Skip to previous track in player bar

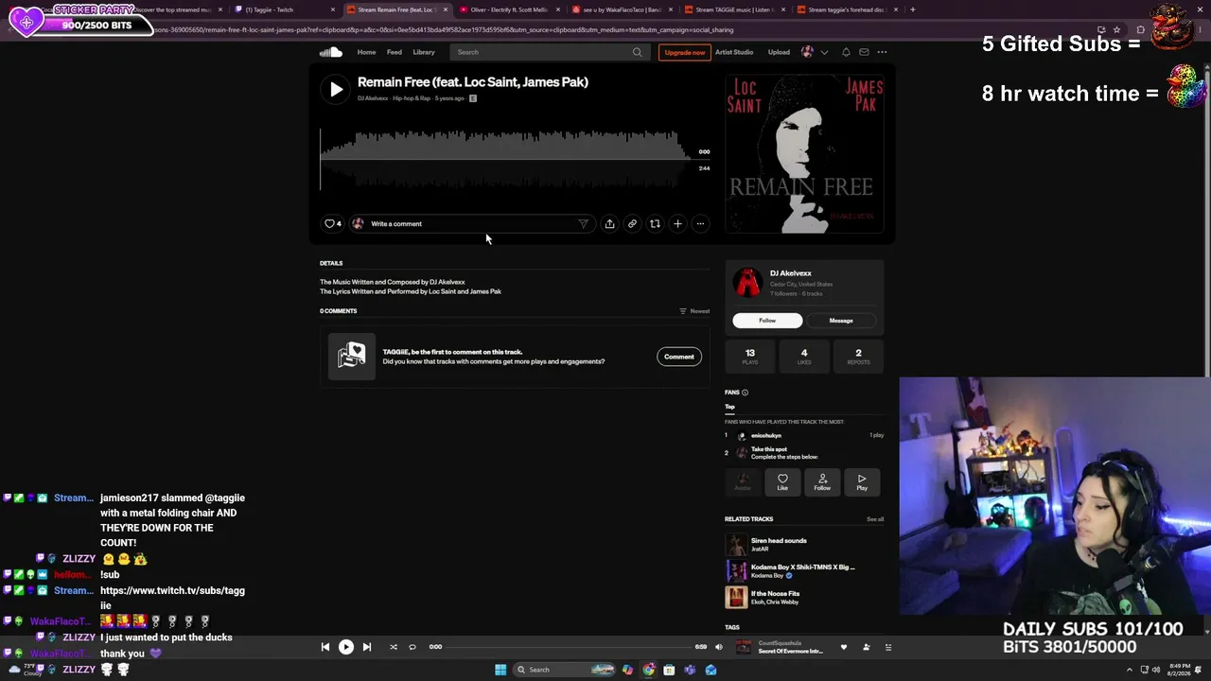coord(325,647)
